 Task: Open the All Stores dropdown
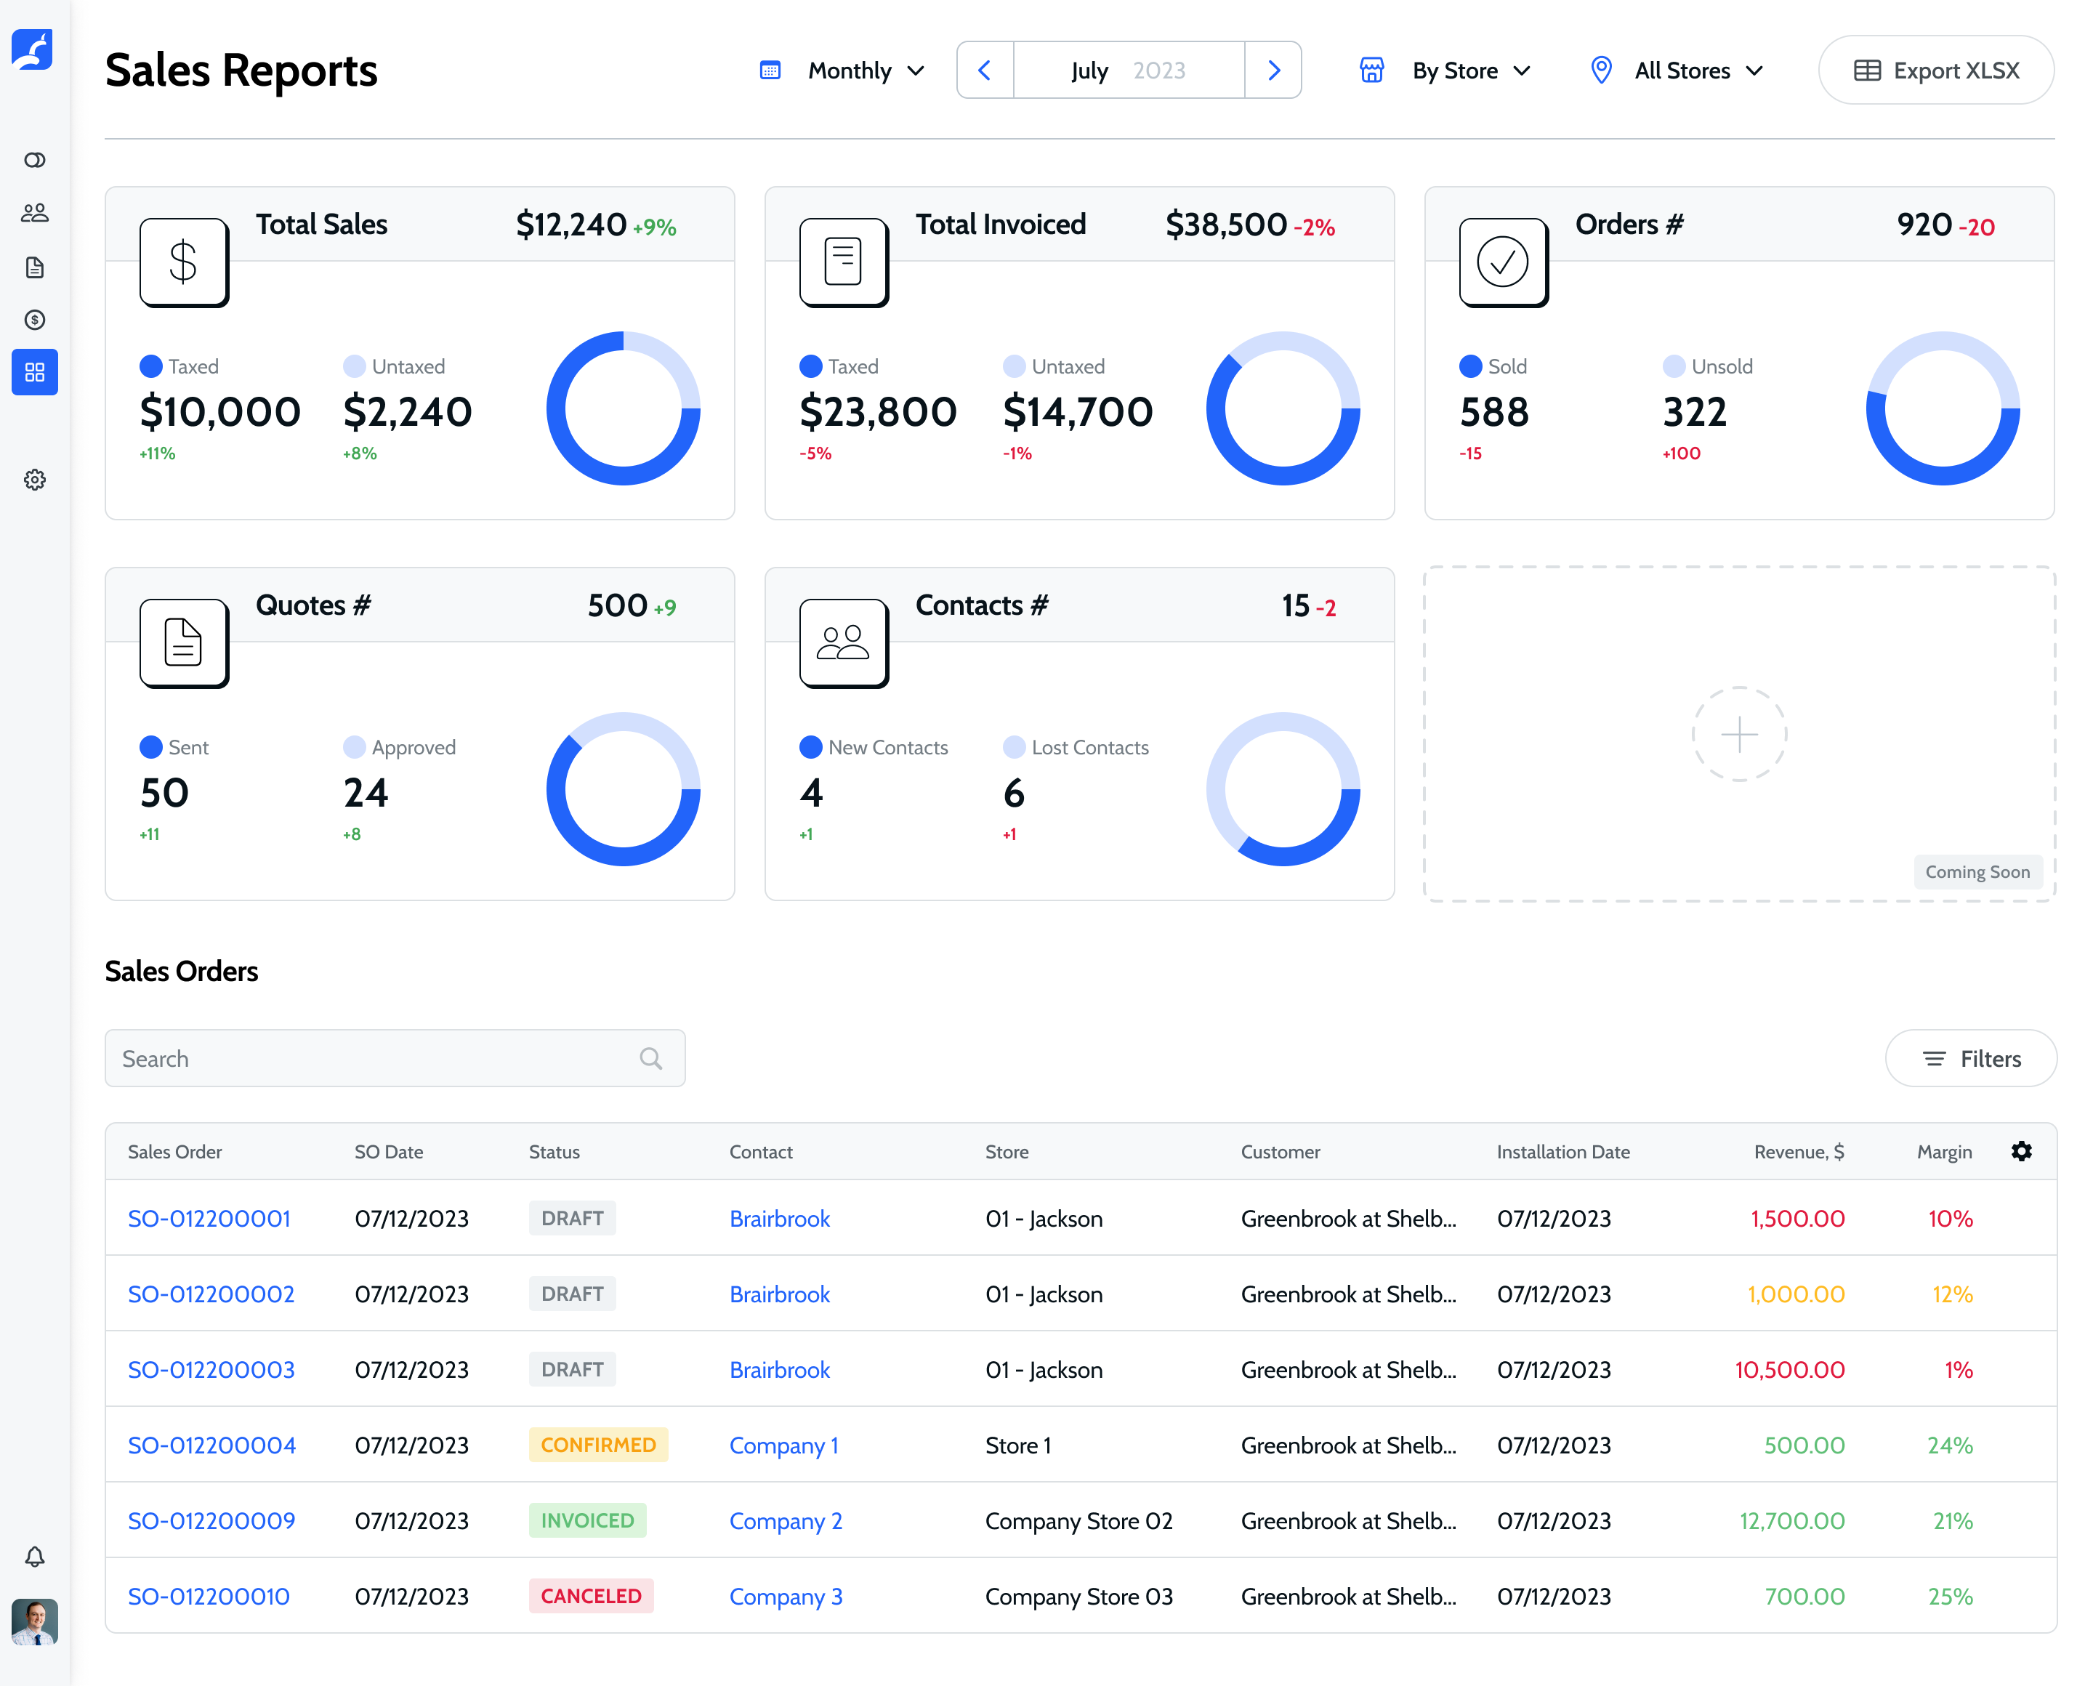(1697, 70)
